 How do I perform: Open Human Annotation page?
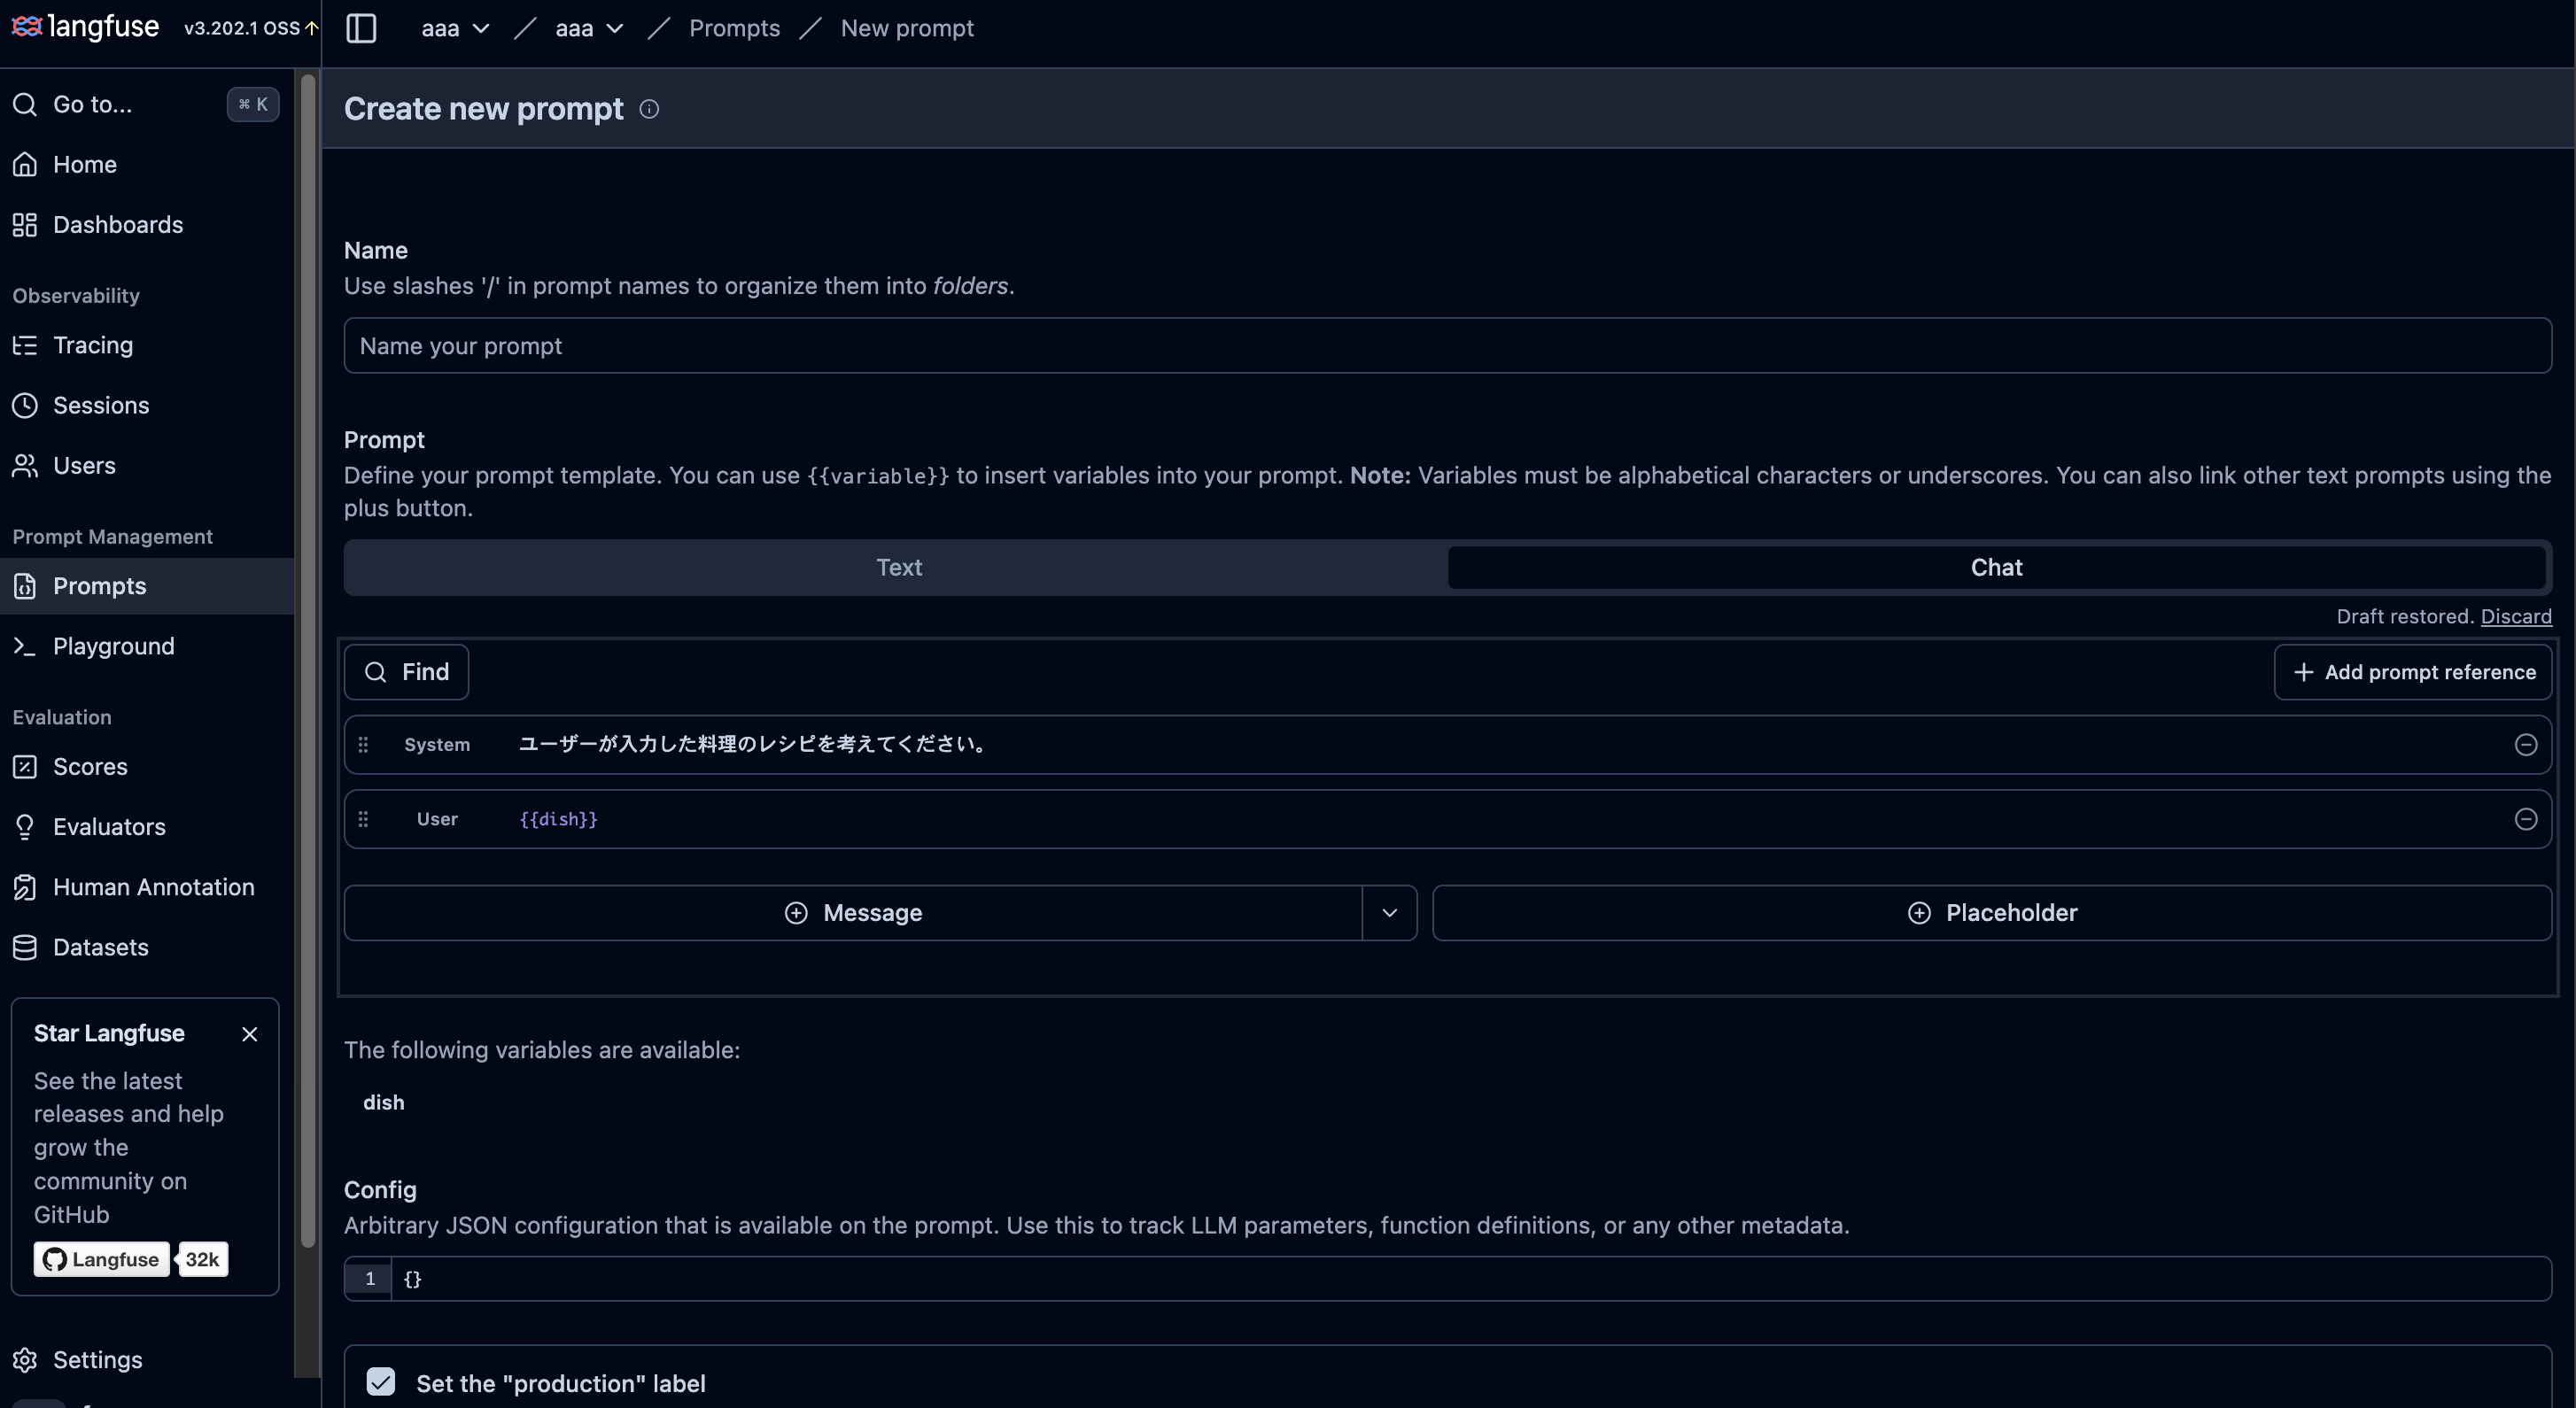click(146, 887)
